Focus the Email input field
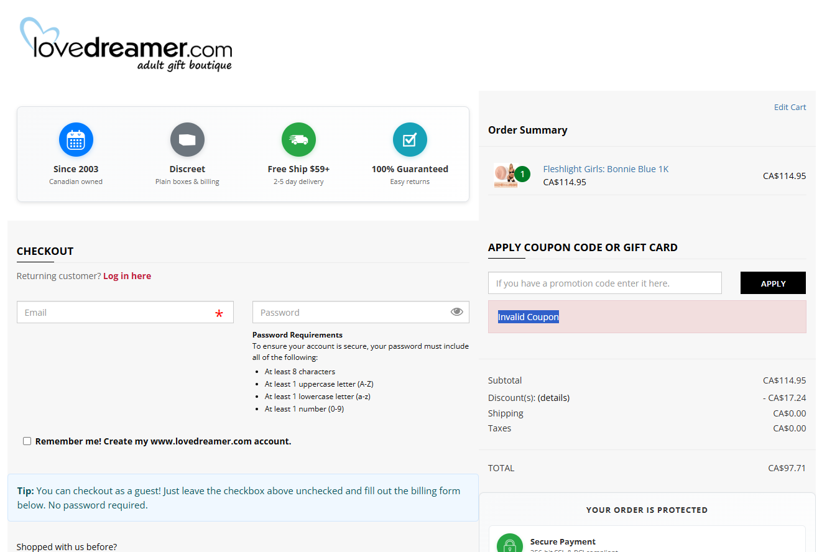The height and width of the screenshot is (552, 827). [x=125, y=312]
